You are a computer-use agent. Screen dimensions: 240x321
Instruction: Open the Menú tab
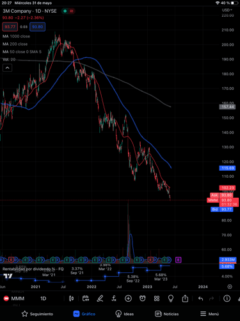tap(209, 314)
